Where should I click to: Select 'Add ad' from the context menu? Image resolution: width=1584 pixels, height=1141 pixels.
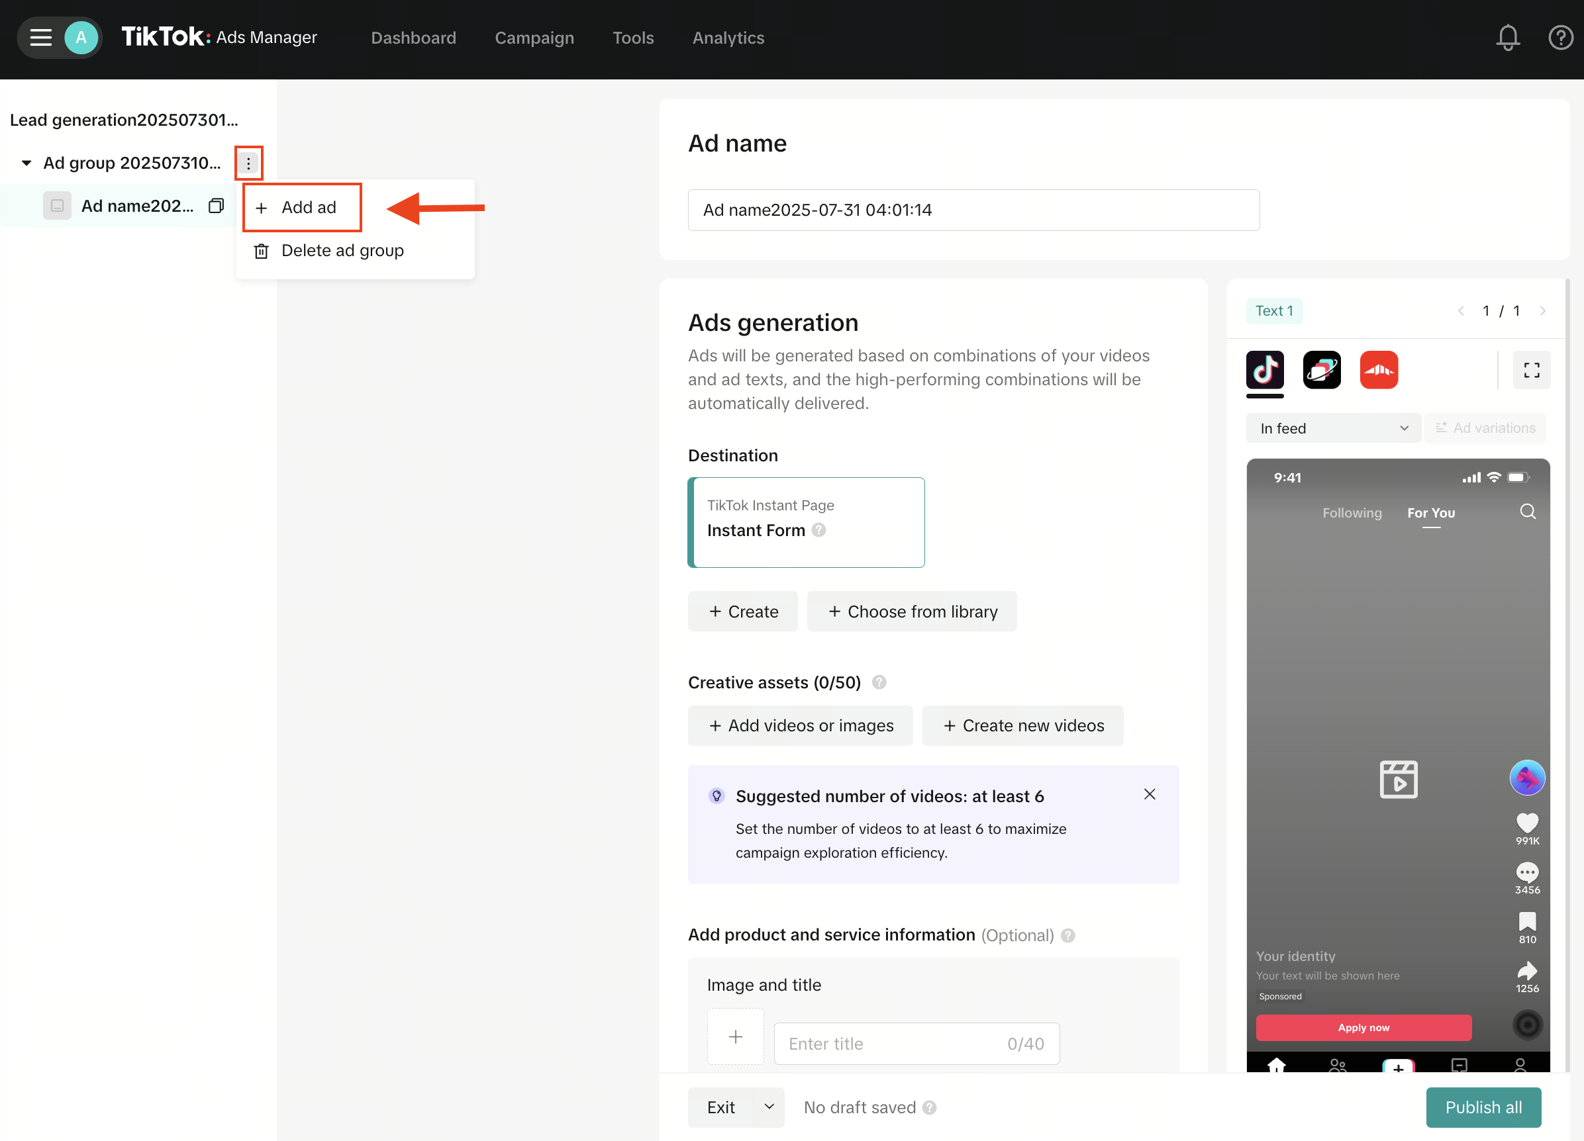pyautogui.click(x=302, y=207)
